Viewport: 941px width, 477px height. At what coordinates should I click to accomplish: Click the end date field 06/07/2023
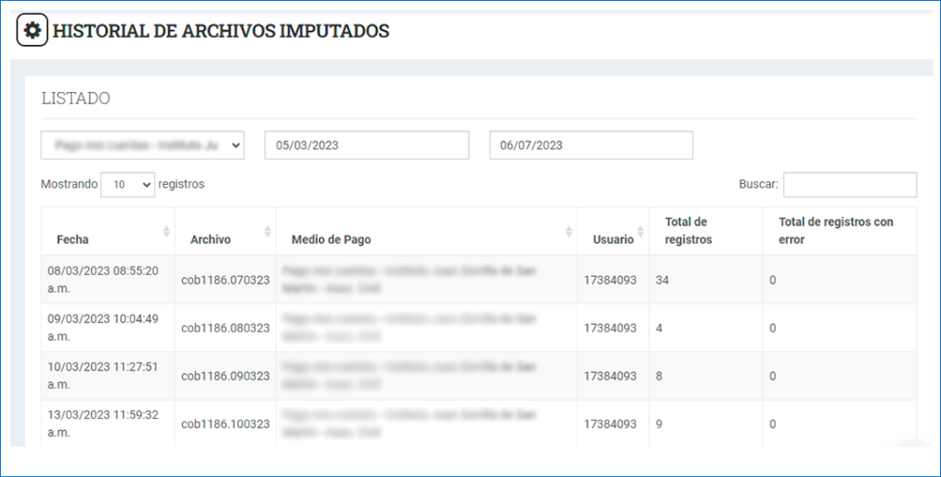point(591,145)
